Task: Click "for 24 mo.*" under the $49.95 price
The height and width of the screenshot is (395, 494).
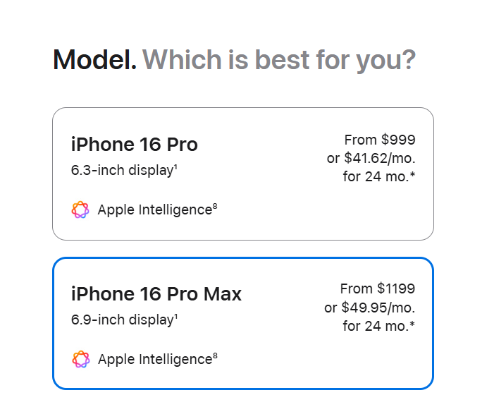Action: click(x=378, y=326)
